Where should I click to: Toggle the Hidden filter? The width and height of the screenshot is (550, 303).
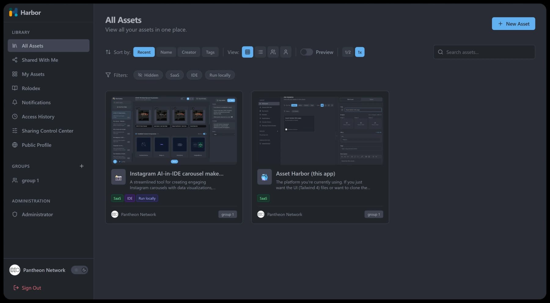pos(148,75)
